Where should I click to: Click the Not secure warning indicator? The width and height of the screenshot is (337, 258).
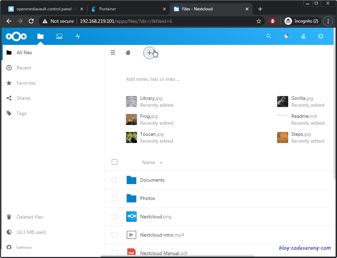click(x=58, y=21)
